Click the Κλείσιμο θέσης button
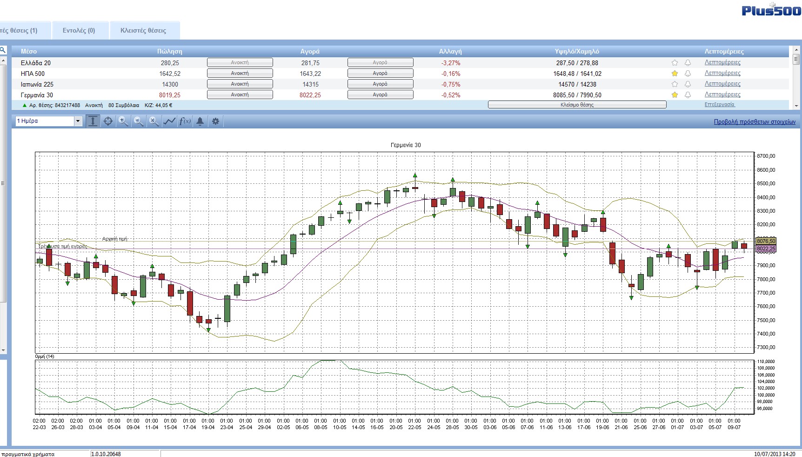This screenshot has width=802, height=457. [x=577, y=105]
